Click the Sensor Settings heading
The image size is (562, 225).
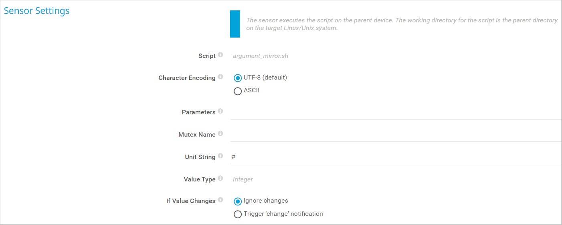click(37, 11)
